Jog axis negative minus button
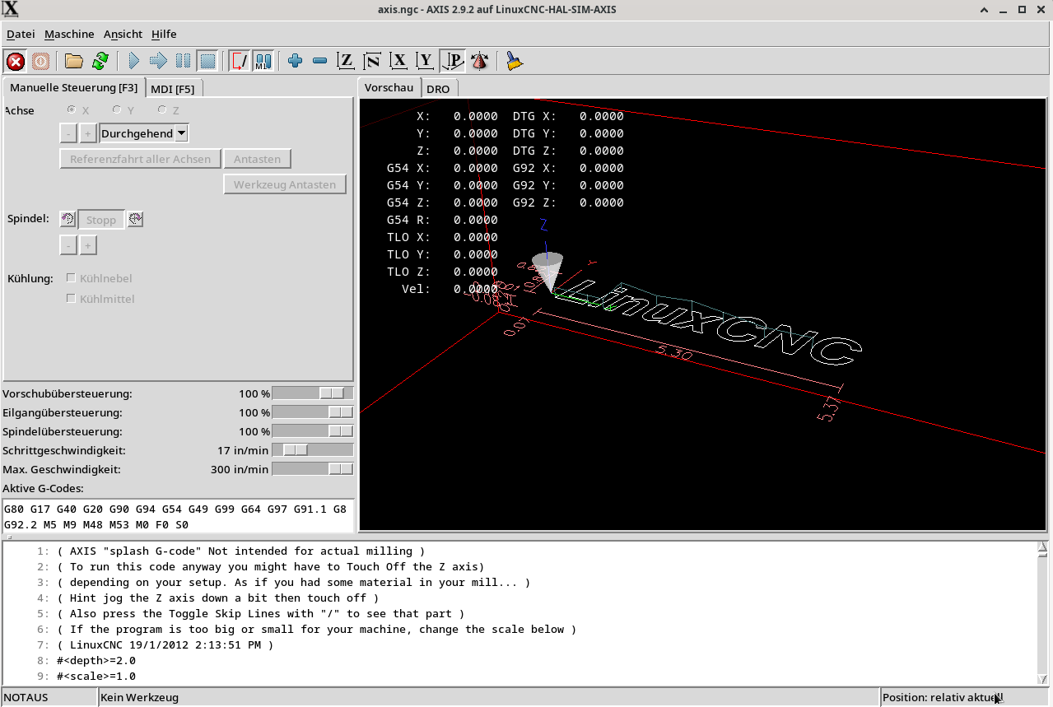The image size is (1053, 707). 68,133
